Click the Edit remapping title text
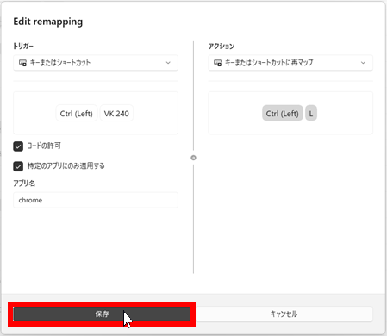Screen dimensions: 387x336 48,22
